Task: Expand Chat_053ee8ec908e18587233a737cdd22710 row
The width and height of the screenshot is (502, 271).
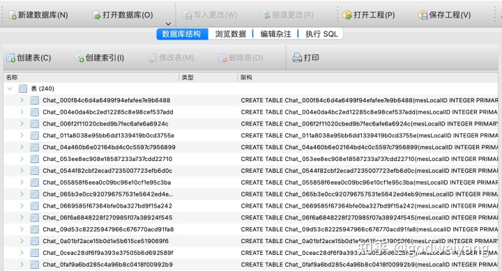Action: click(22, 159)
